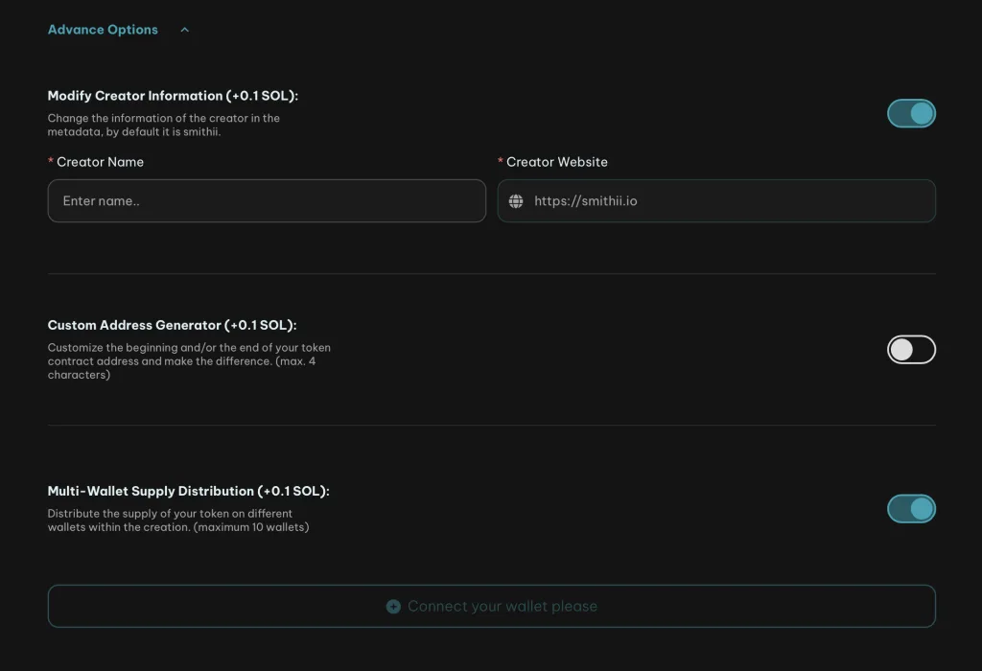Focus the Creator Name input field

267,201
